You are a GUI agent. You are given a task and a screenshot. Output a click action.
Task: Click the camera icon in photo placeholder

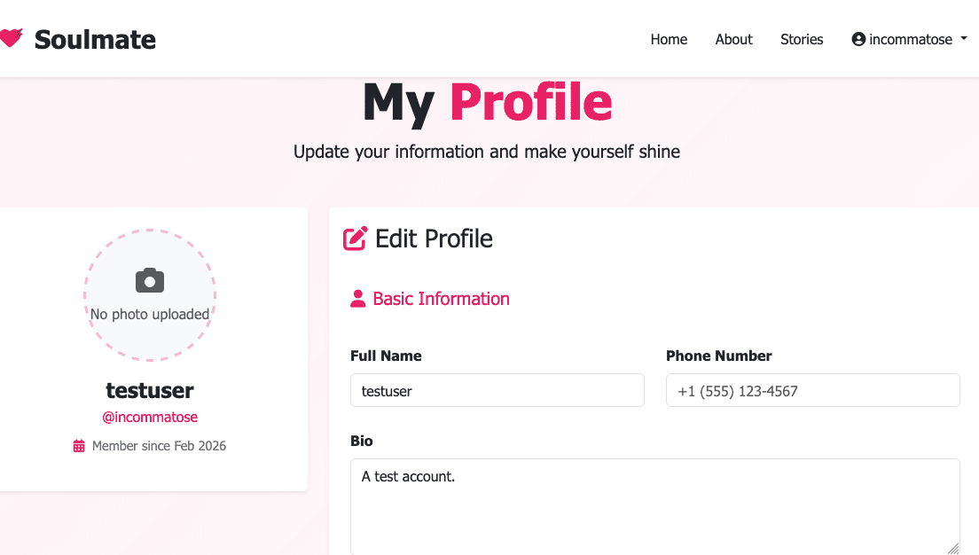[x=150, y=281]
